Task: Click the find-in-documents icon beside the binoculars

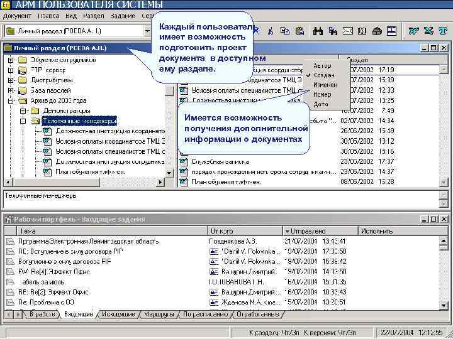Action: click(x=333, y=31)
